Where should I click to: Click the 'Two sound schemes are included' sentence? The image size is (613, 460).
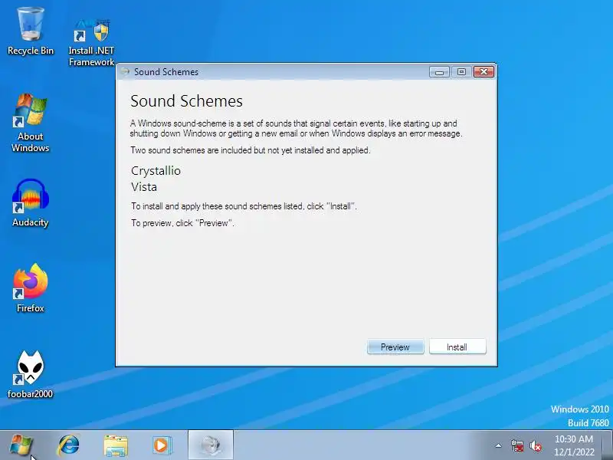tap(251, 150)
